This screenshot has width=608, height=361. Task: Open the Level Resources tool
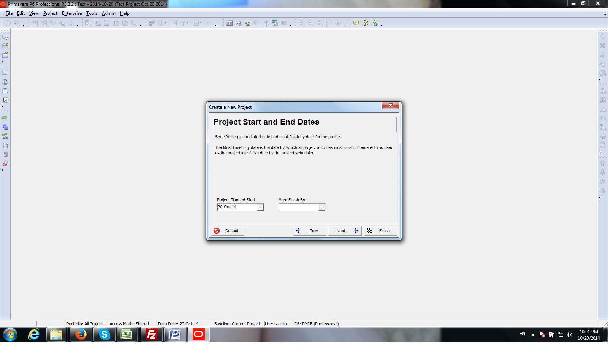pyautogui.click(x=247, y=23)
